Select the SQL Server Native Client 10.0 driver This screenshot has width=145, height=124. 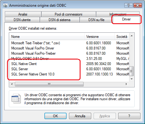(x=33, y=74)
